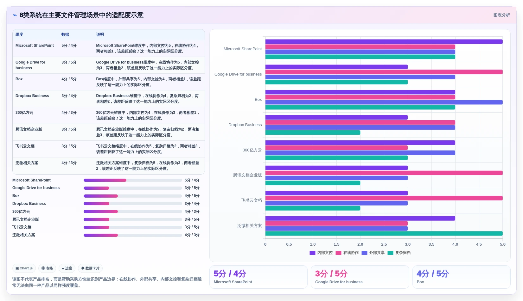
Task: Click Dropbox Business progress bar
Action: tap(133, 204)
